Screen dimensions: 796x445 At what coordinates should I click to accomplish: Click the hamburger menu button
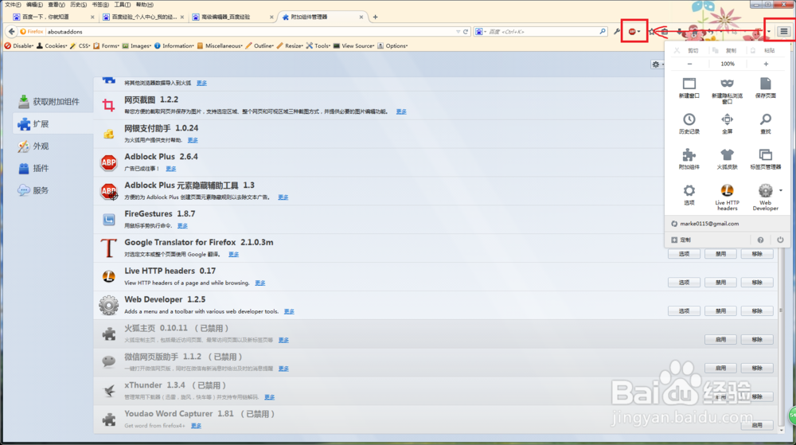pyautogui.click(x=784, y=32)
